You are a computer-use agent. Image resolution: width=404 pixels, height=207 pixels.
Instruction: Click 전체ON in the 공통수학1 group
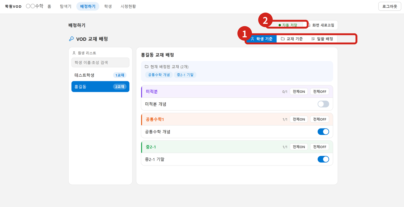(x=299, y=119)
